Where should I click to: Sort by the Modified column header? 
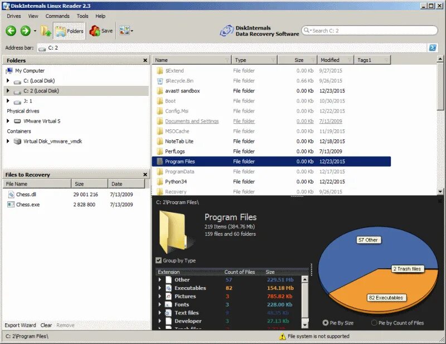[x=336, y=60]
